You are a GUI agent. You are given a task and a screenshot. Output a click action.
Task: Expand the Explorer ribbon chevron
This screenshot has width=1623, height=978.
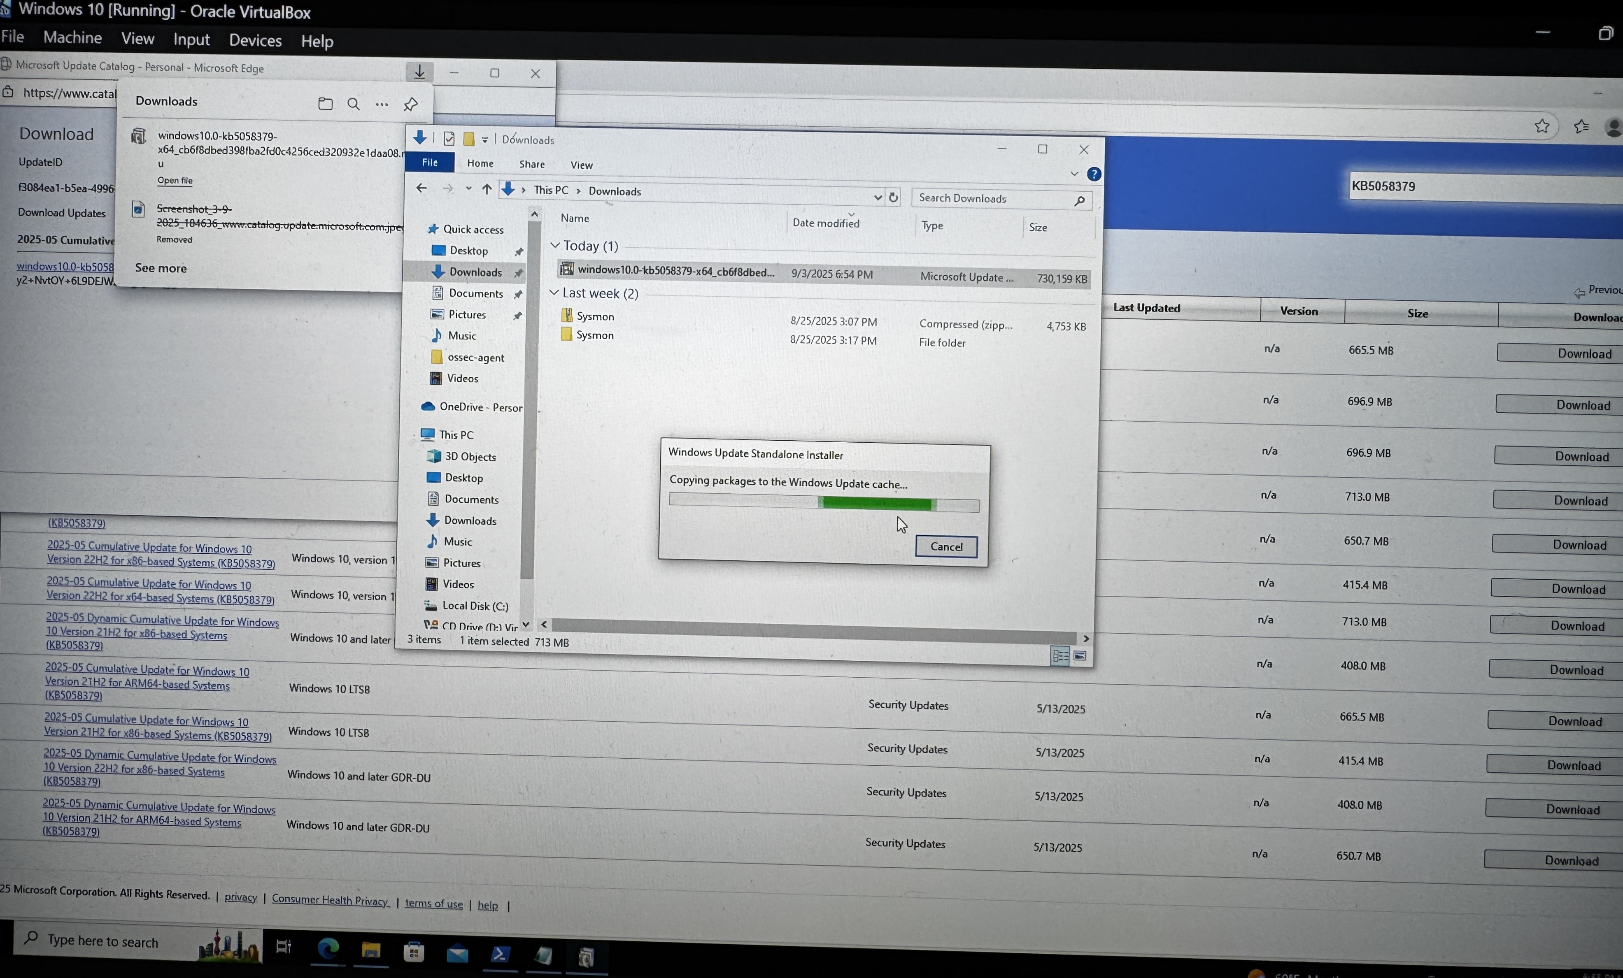point(1074,174)
